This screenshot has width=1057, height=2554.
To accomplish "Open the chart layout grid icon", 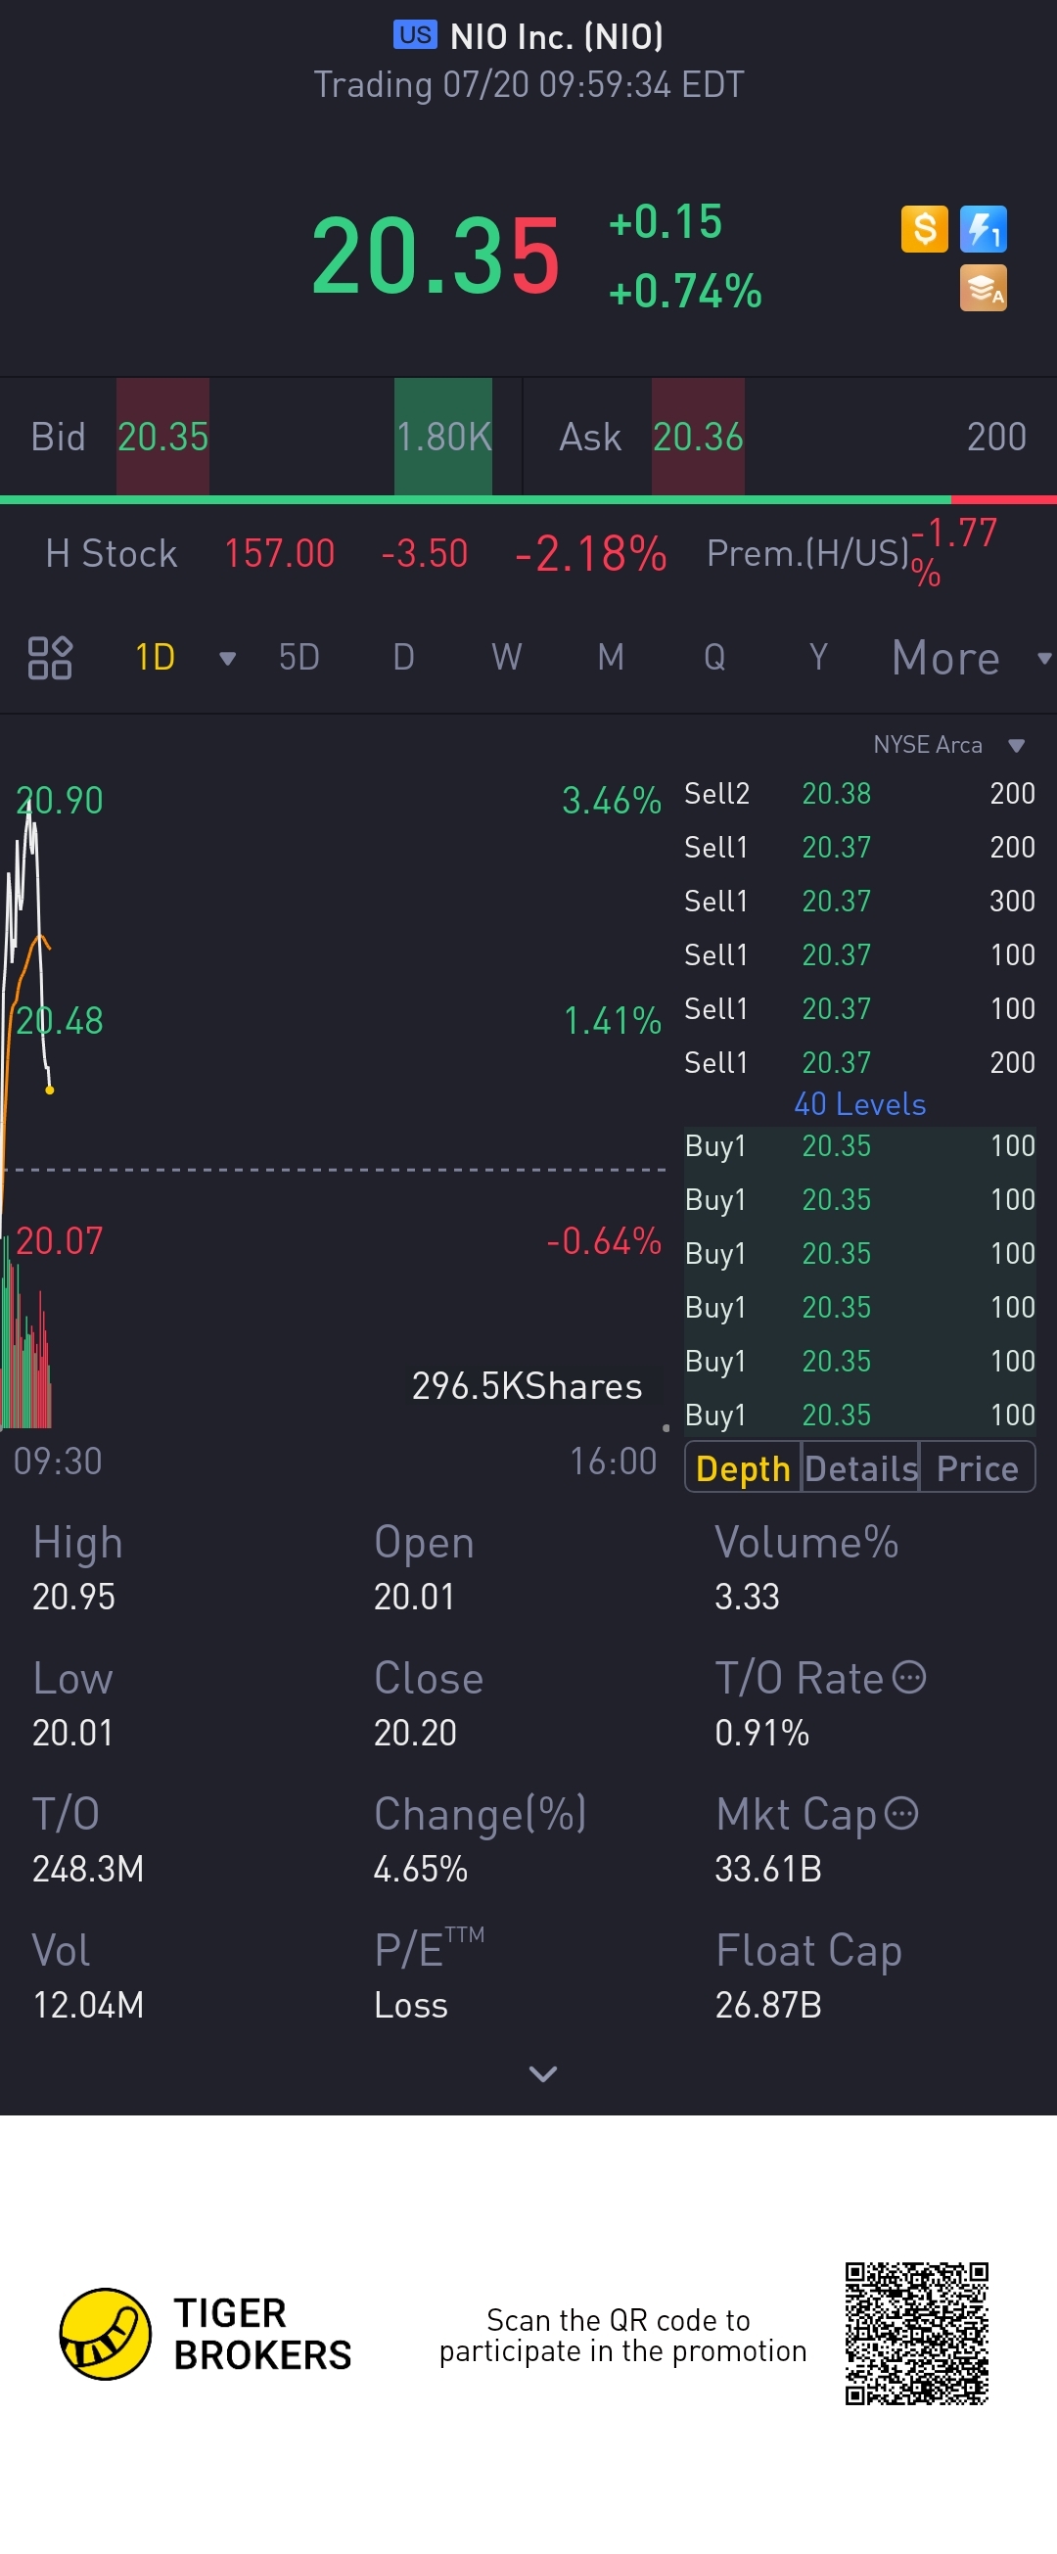I will tap(50, 657).
